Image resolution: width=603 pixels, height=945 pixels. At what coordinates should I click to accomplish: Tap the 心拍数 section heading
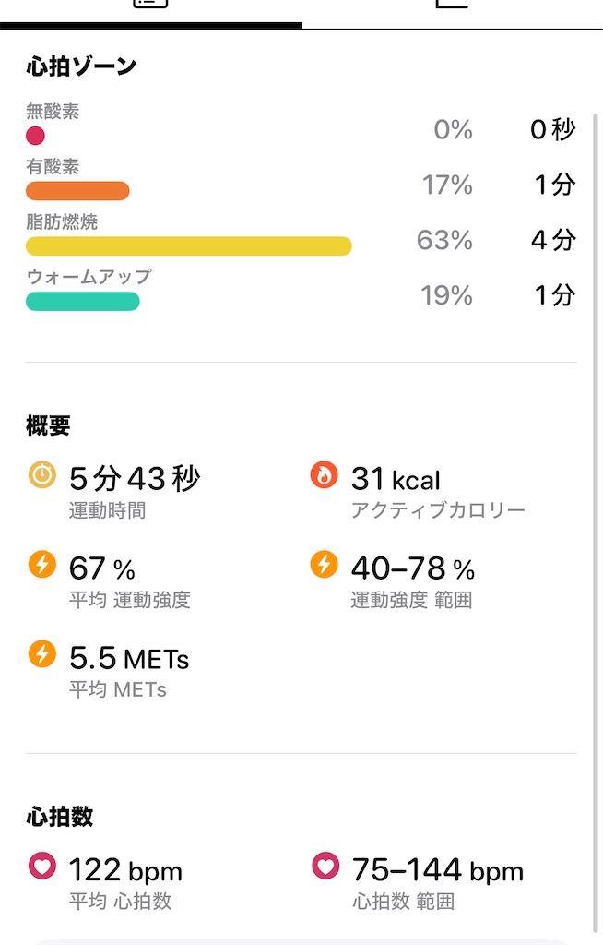point(60,817)
